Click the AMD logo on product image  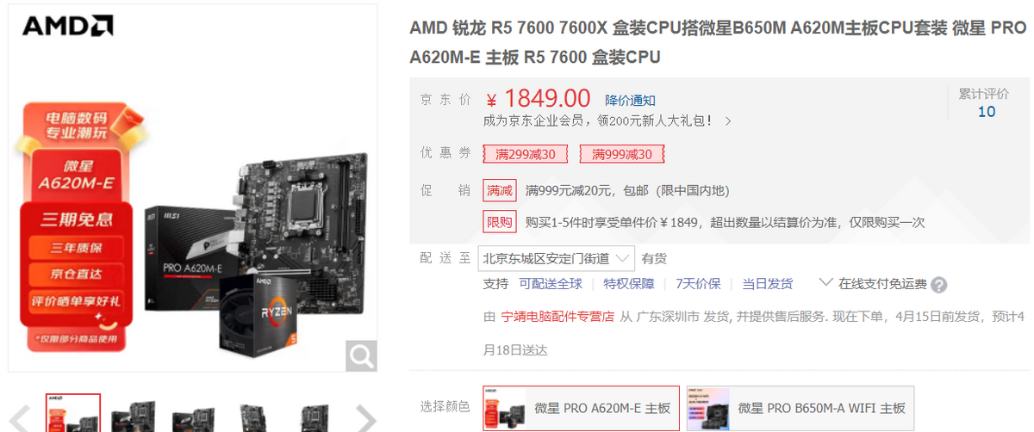point(67,26)
